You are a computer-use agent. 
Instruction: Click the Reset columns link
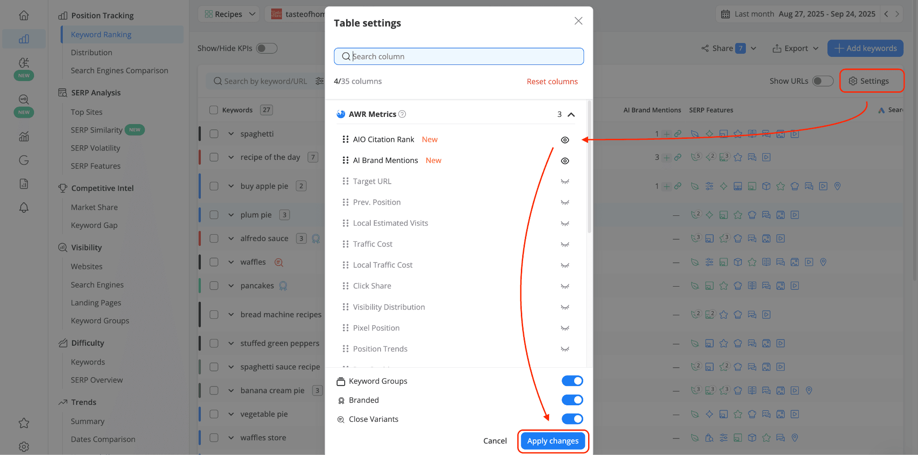click(x=552, y=82)
